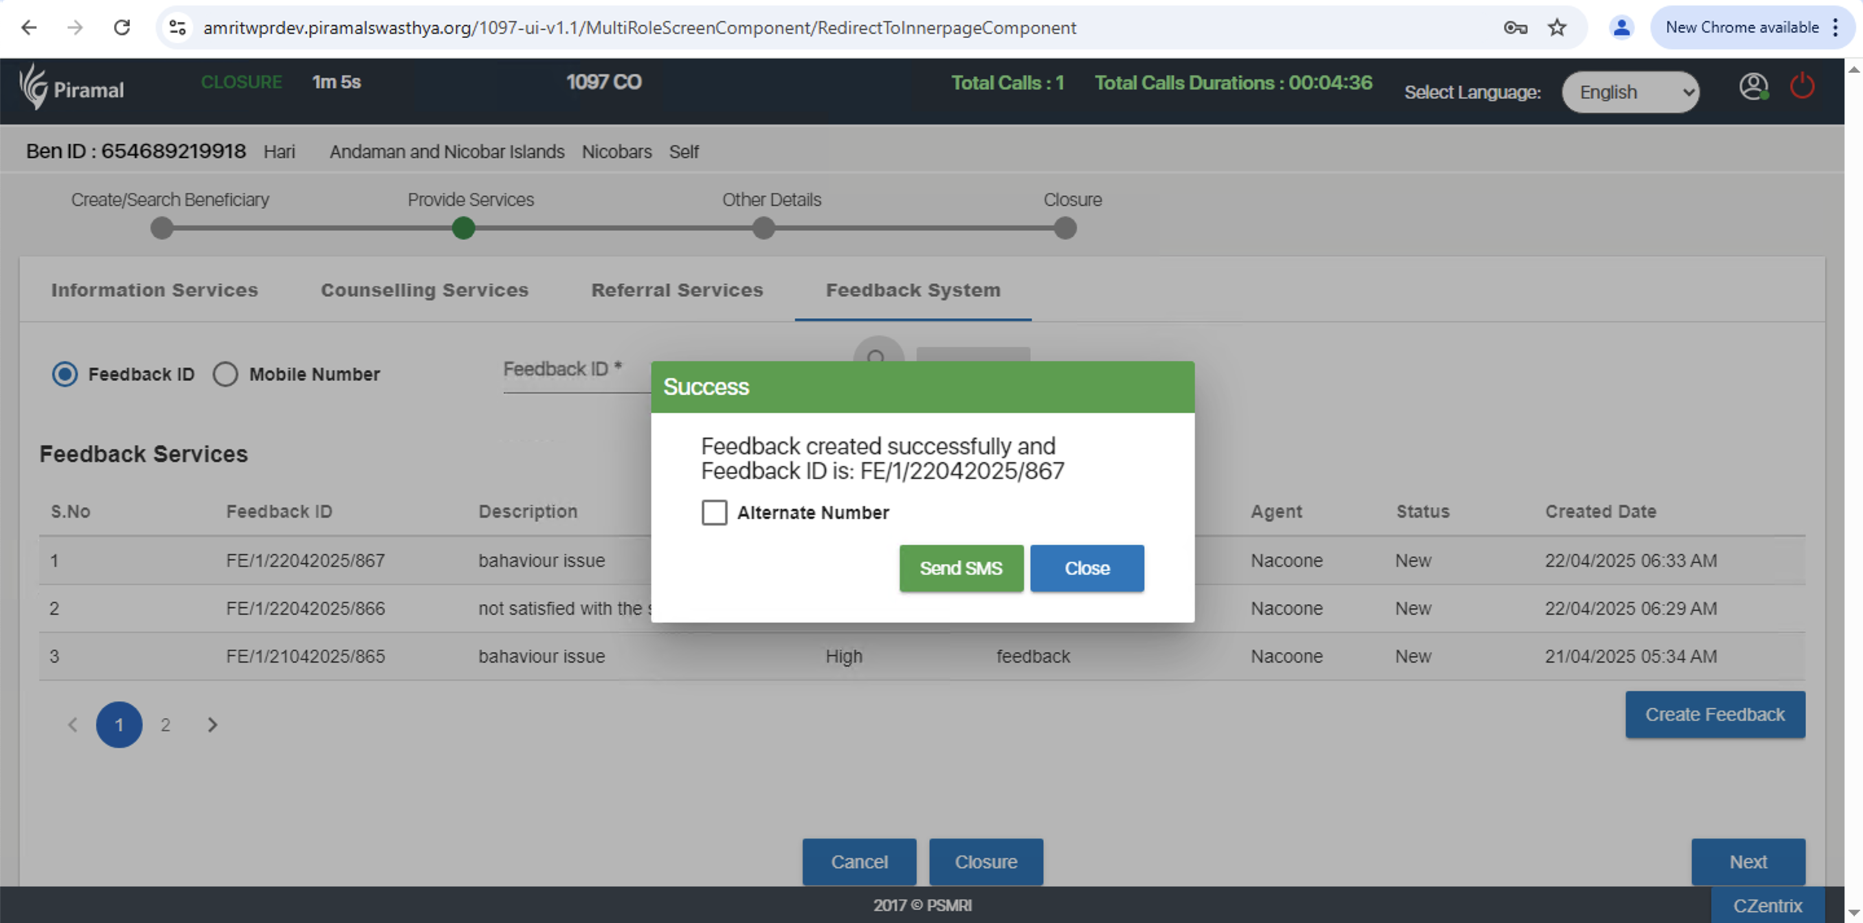The height and width of the screenshot is (923, 1863).
Task: Open Chrome profile avatar icon
Action: point(1622,27)
